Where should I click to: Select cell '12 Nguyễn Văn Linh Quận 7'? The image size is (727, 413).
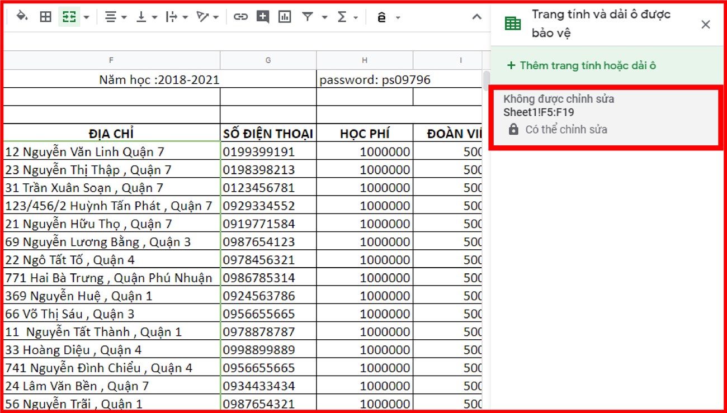(x=111, y=151)
